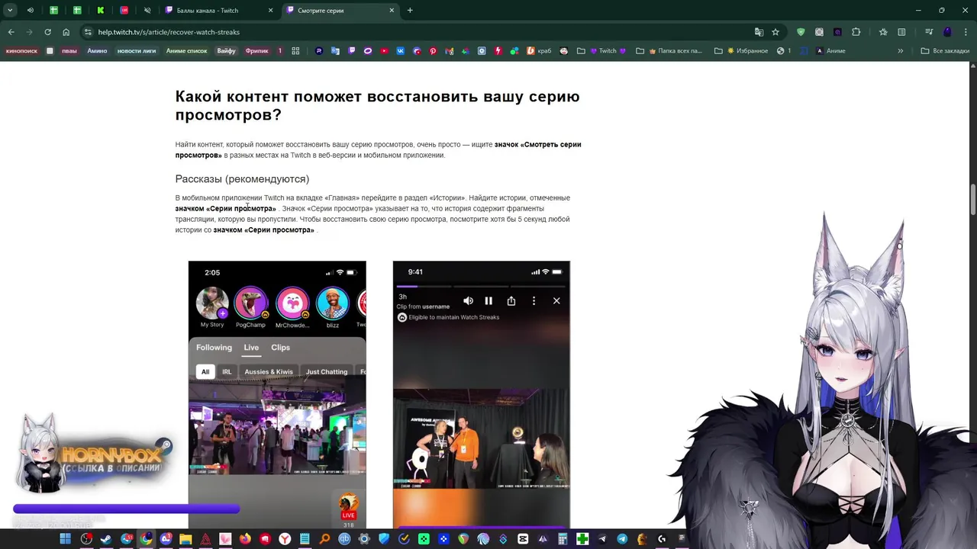
Task: Click the Just Chatting filter chip
Action: click(x=327, y=372)
